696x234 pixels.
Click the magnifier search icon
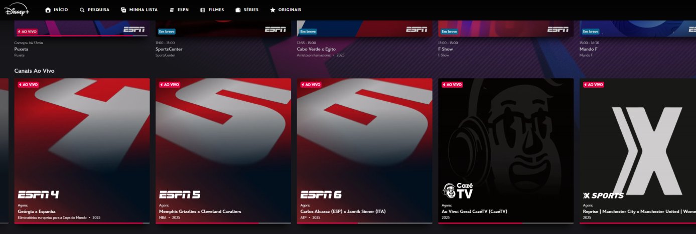click(x=82, y=10)
